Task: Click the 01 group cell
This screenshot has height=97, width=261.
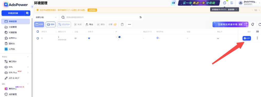Action: tap(76, 38)
